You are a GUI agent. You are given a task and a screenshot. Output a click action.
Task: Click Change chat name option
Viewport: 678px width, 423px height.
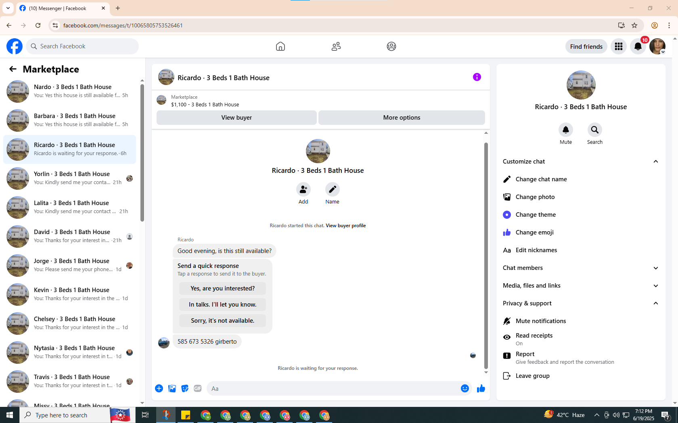pyautogui.click(x=581, y=179)
